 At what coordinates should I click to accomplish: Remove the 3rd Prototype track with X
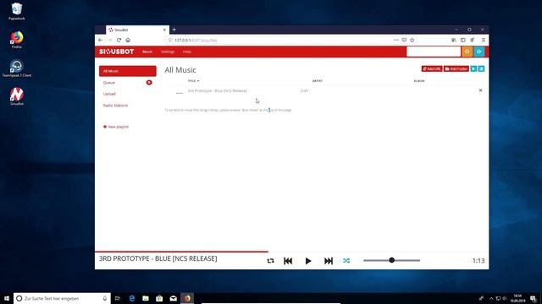(x=480, y=90)
